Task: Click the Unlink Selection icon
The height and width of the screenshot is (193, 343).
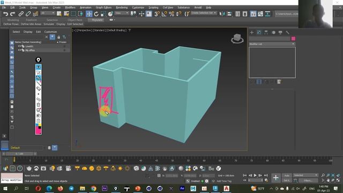Action: (28, 14)
